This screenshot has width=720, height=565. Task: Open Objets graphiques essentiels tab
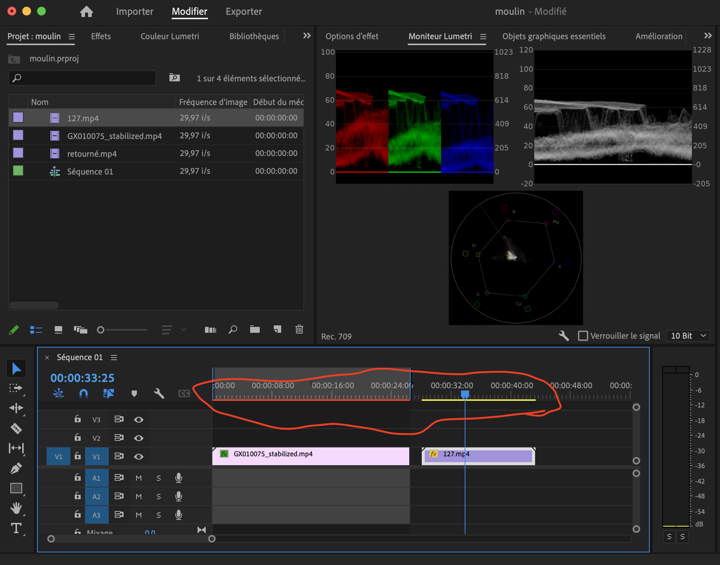click(x=554, y=36)
